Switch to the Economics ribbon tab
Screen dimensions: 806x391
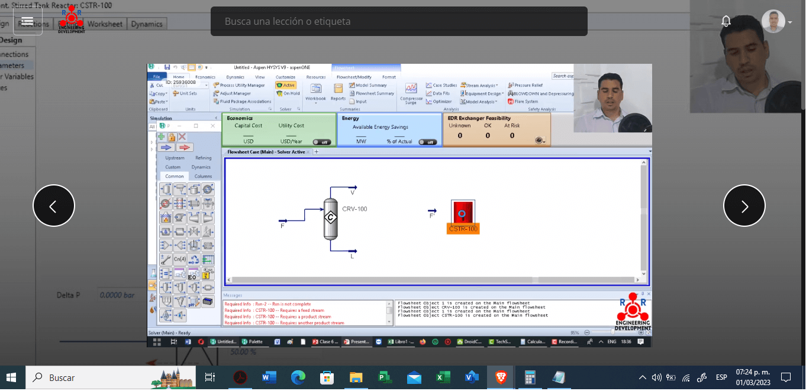205,77
